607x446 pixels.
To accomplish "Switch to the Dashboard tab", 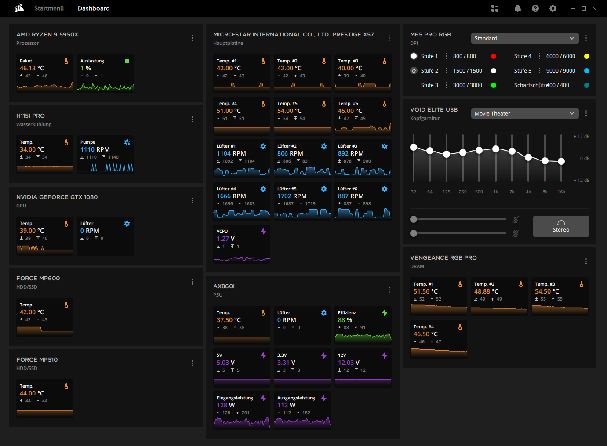I will (x=94, y=8).
